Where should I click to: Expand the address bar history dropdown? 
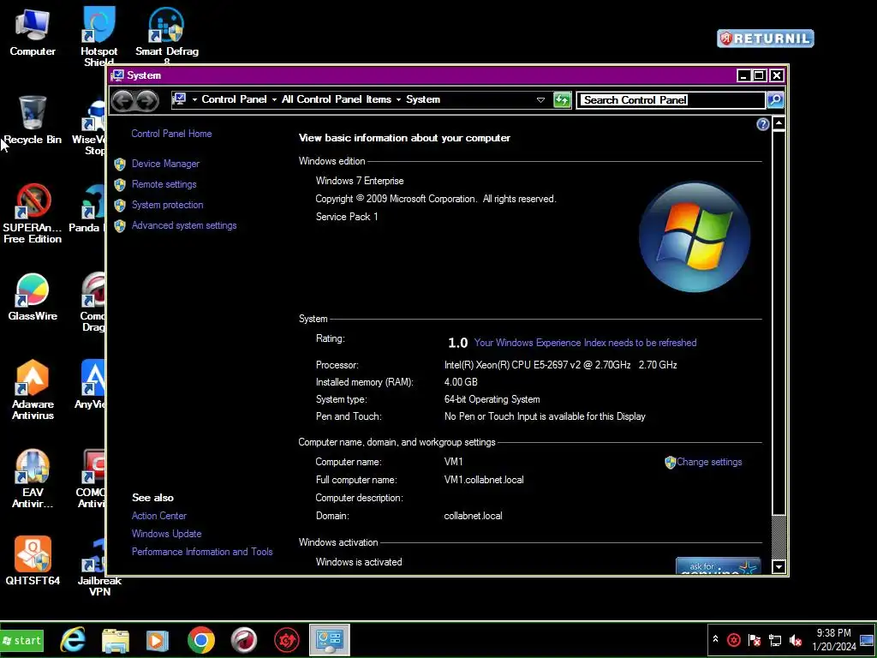(540, 100)
